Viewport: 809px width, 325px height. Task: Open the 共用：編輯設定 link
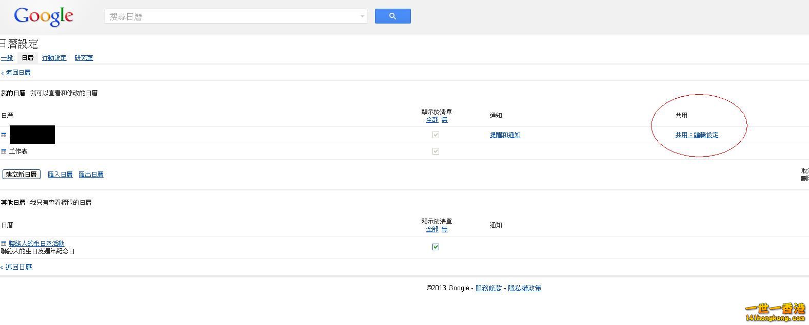pyautogui.click(x=697, y=135)
